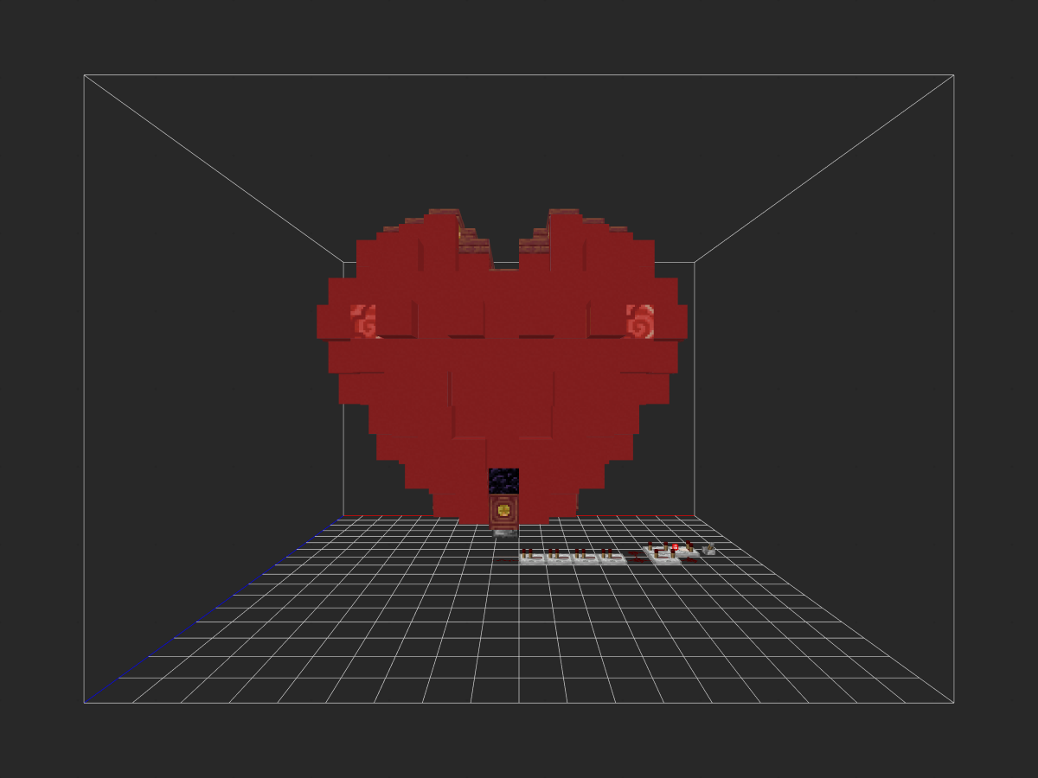The image size is (1038, 778).
Task: Click the right swirl-patterned terracotta block
Action: coord(640,322)
